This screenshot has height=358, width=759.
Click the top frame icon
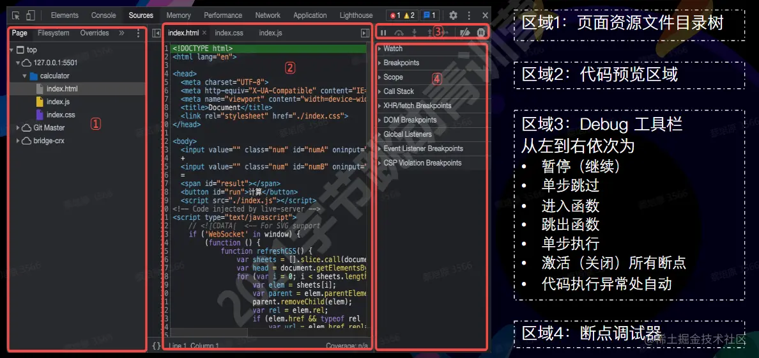(20, 50)
